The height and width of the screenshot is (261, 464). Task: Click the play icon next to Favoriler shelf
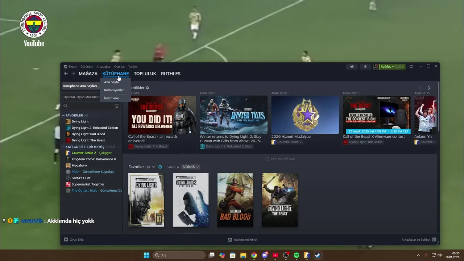160,167
